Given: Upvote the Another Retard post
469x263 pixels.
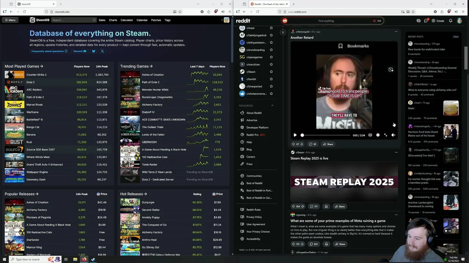Looking at the screenshot, I should 293,144.
